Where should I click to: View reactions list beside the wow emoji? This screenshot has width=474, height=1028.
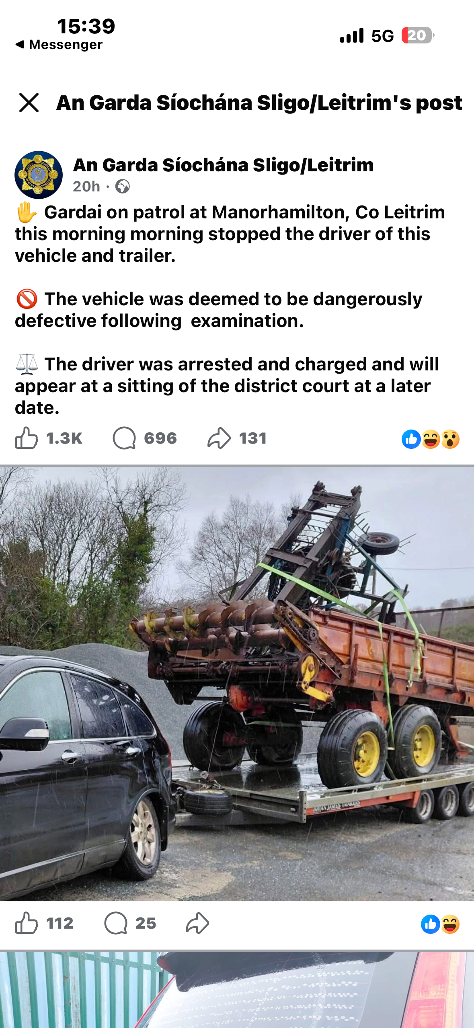[431, 439]
